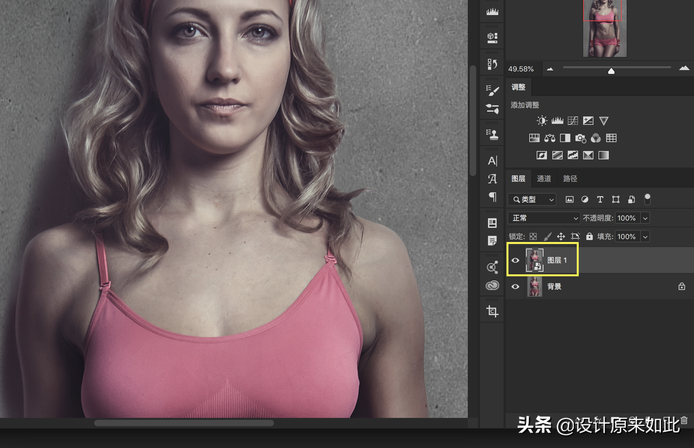
Task: Open the History panel icon
Action: [x=492, y=64]
